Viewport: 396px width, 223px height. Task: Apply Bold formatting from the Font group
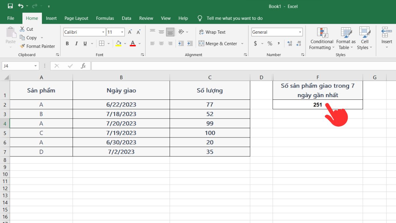click(67, 43)
